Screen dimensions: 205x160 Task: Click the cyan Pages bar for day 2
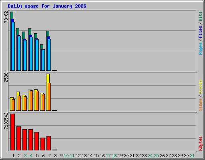click(19, 53)
